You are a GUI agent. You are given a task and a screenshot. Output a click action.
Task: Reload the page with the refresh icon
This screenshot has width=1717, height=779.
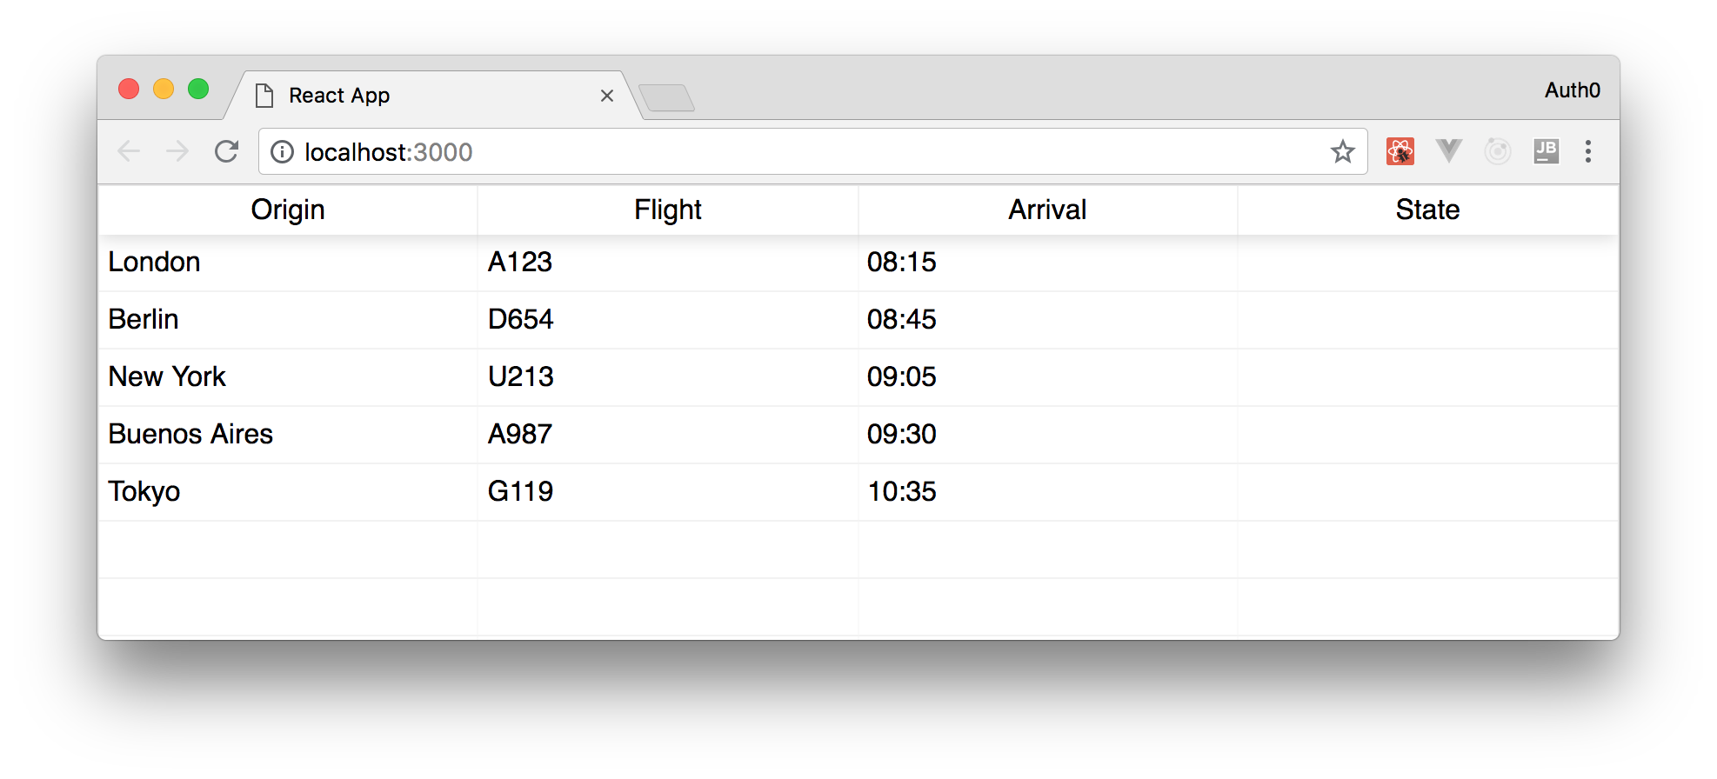coord(226,151)
